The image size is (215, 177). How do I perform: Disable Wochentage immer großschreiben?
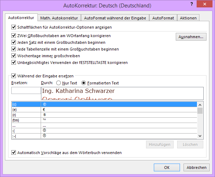[14, 56]
